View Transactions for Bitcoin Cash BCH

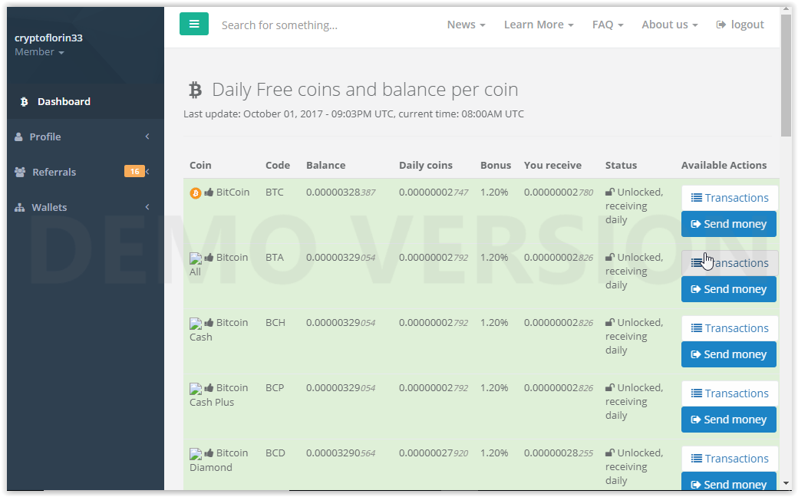click(729, 328)
